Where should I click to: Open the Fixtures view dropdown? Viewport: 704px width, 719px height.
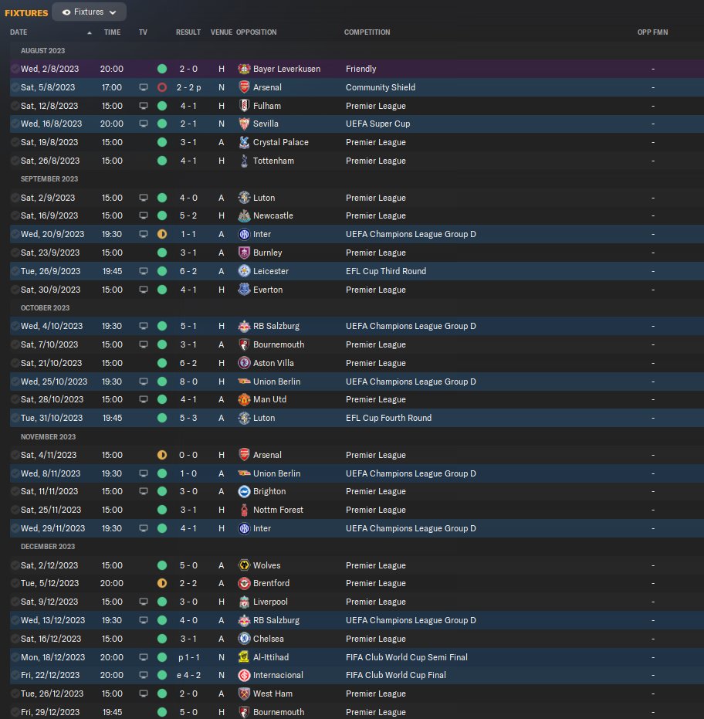[x=89, y=12]
